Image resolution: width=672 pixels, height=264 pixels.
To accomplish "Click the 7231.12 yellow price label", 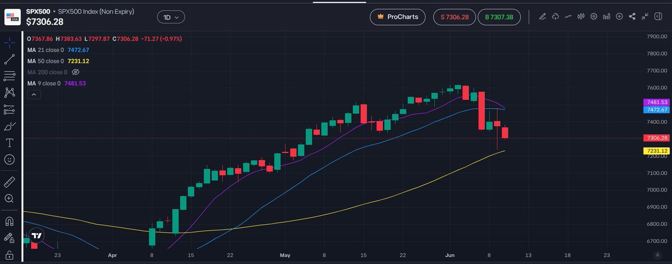I will 657,151.
